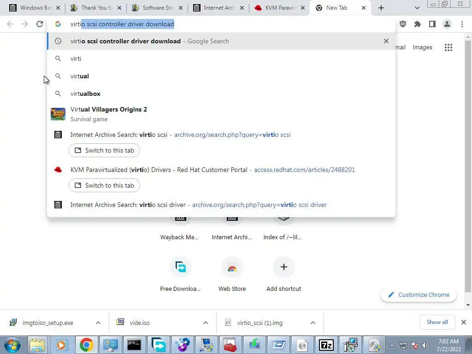The height and width of the screenshot is (354, 472).
Task: Select the "virti" search suggestion
Action: (x=221, y=59)
